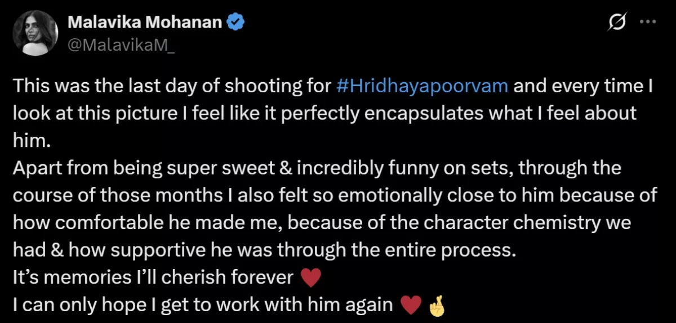Click the blue verified badge
676x323 pixels.
pos(234,22)
